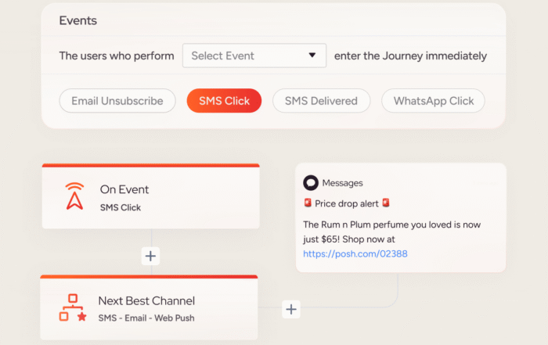This screenshot has width=548, height=345.
Task: Open the posh.com/02388 link
Action: pos(355,253)
